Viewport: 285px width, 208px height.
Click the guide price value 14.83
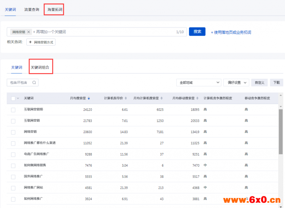[124, 132]
